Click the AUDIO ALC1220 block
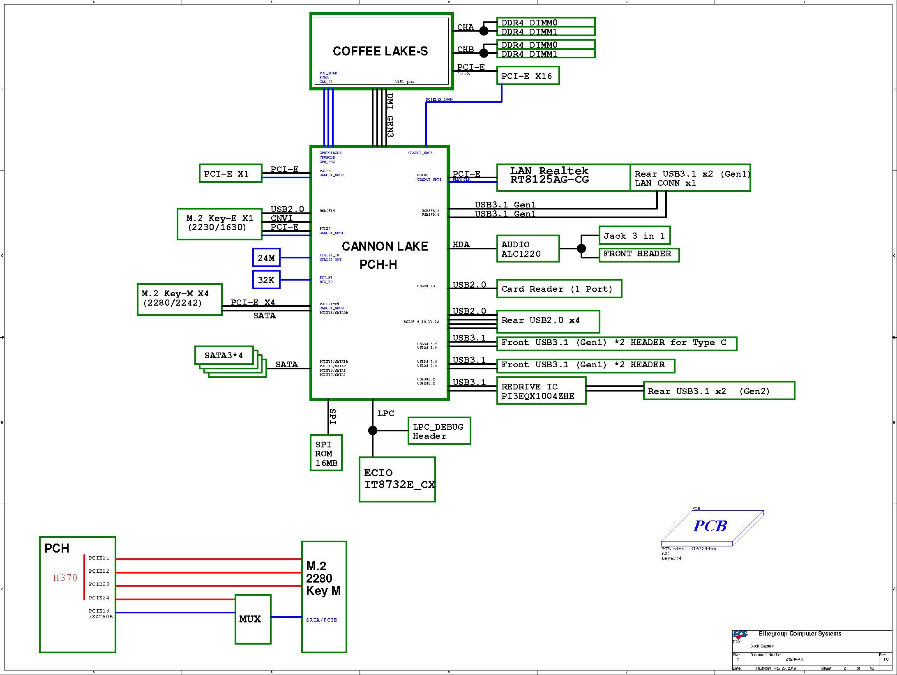The height and width of the screenshot is (675, 897). pos(528,249)
